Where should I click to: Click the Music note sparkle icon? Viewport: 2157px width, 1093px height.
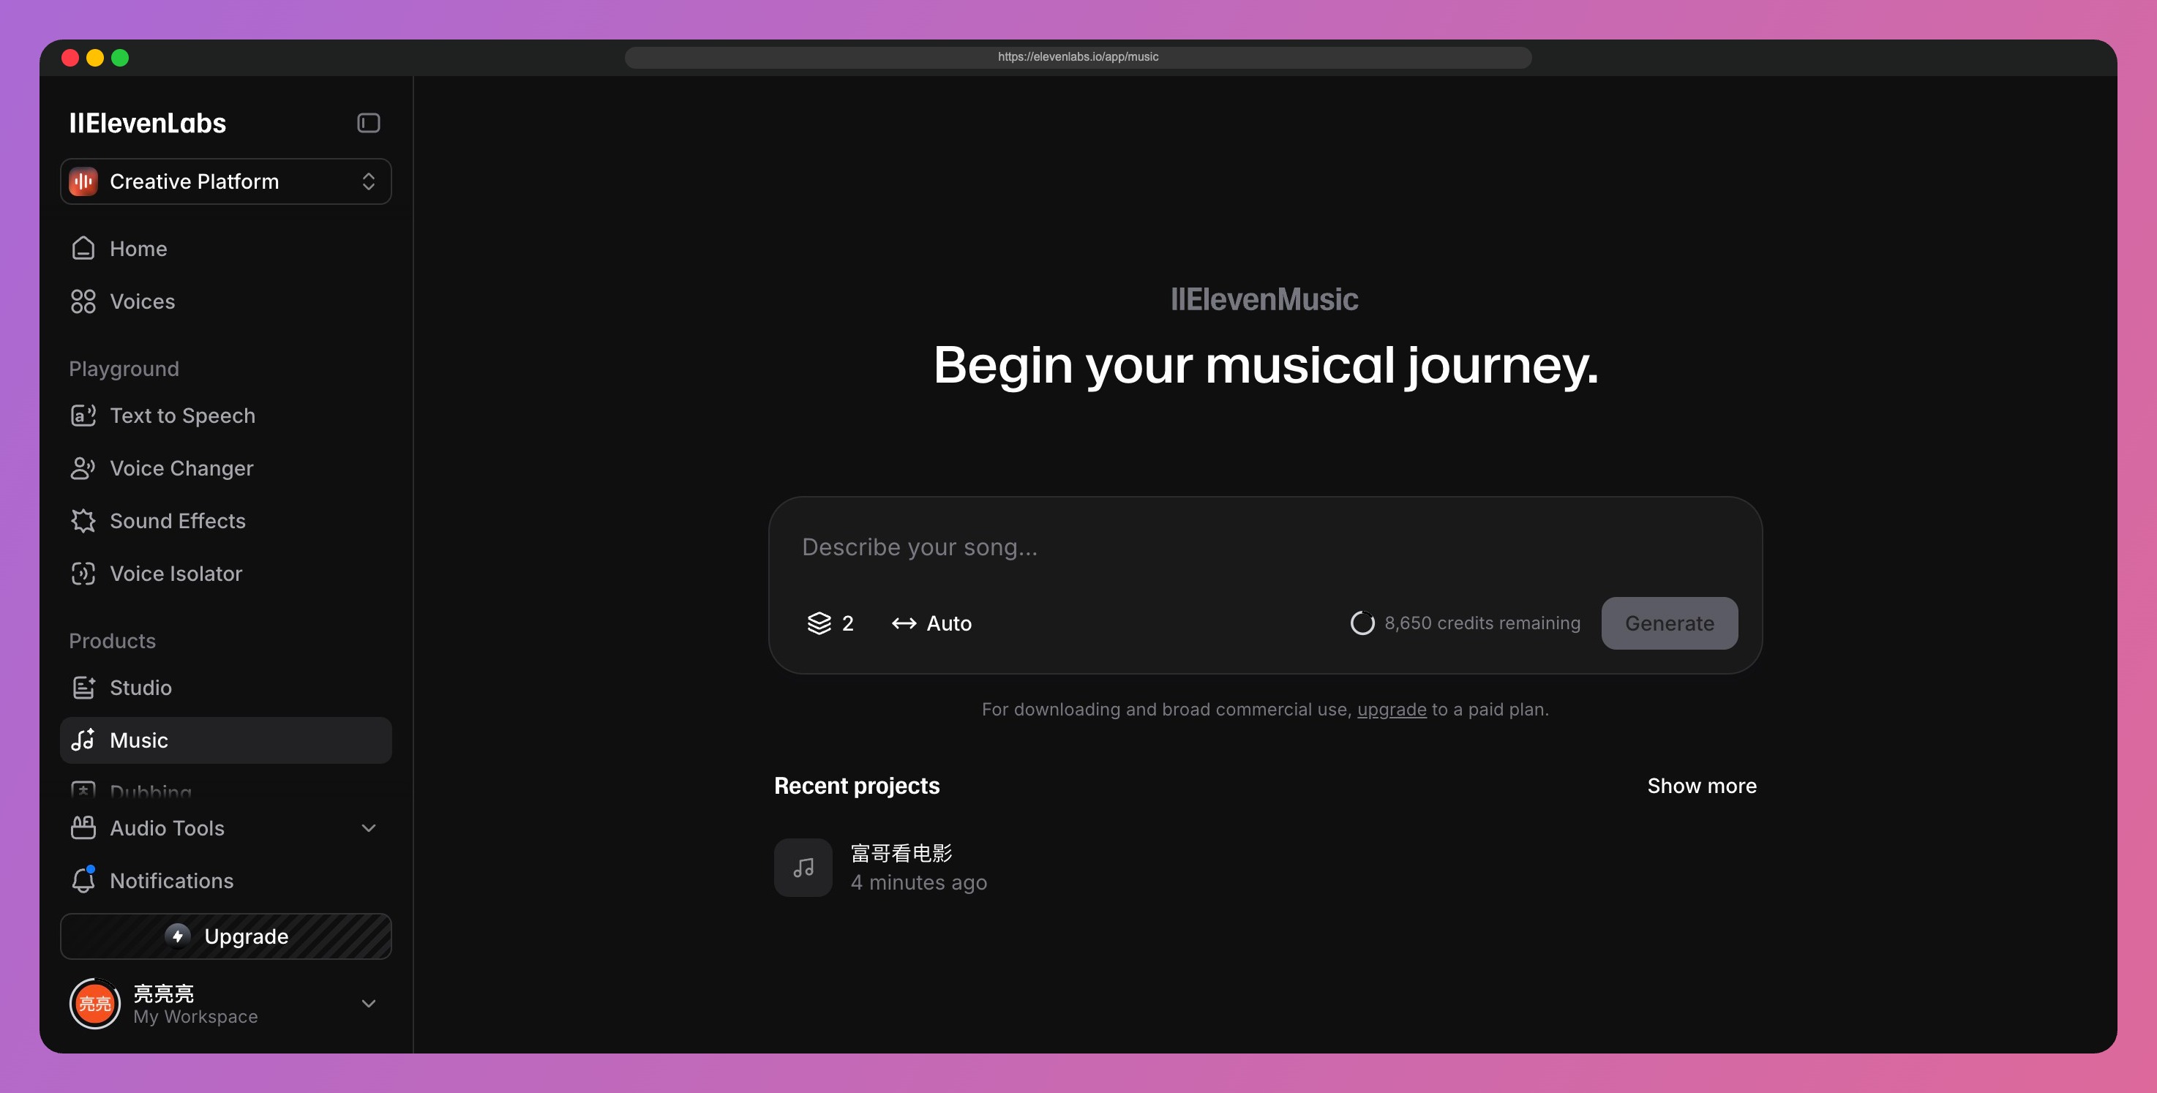[83, 740]
